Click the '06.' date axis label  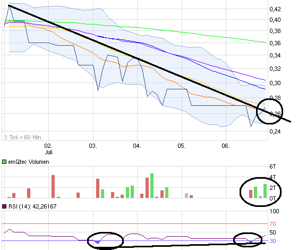[x=226, y=146]
